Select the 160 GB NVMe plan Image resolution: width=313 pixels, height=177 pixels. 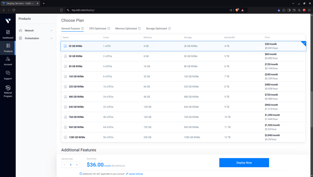pyautogui.click(x=183, y=77)
